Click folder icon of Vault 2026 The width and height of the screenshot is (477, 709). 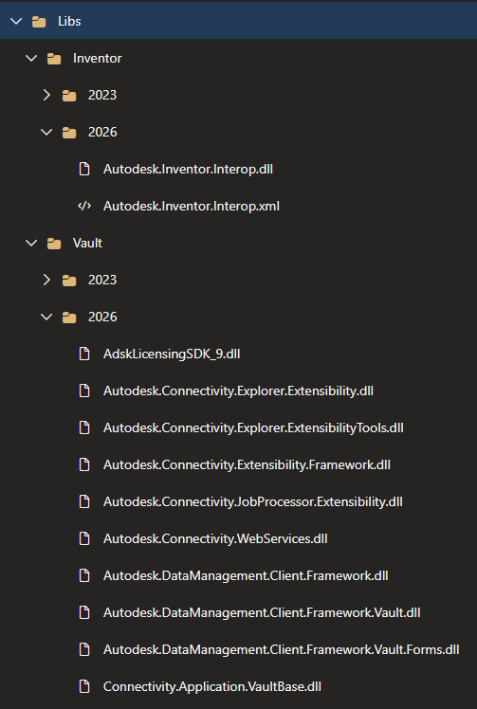click(x=69, y=317)
